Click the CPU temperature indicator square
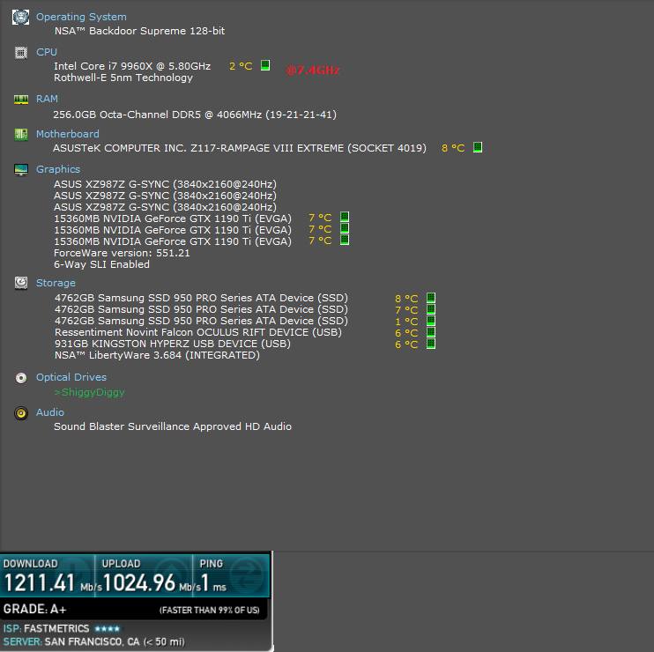The height and width of the screenshot is (652, 654). (265, 65)
